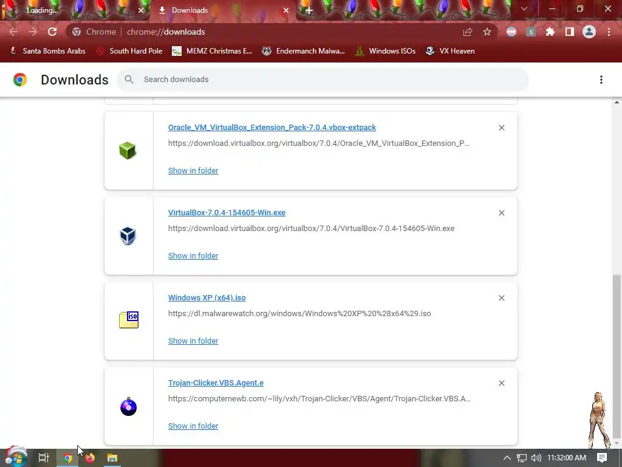Click the ISO file icon for Windows XP
The height and width of the screenshot is (467, 622).
(x=129, y=320)
